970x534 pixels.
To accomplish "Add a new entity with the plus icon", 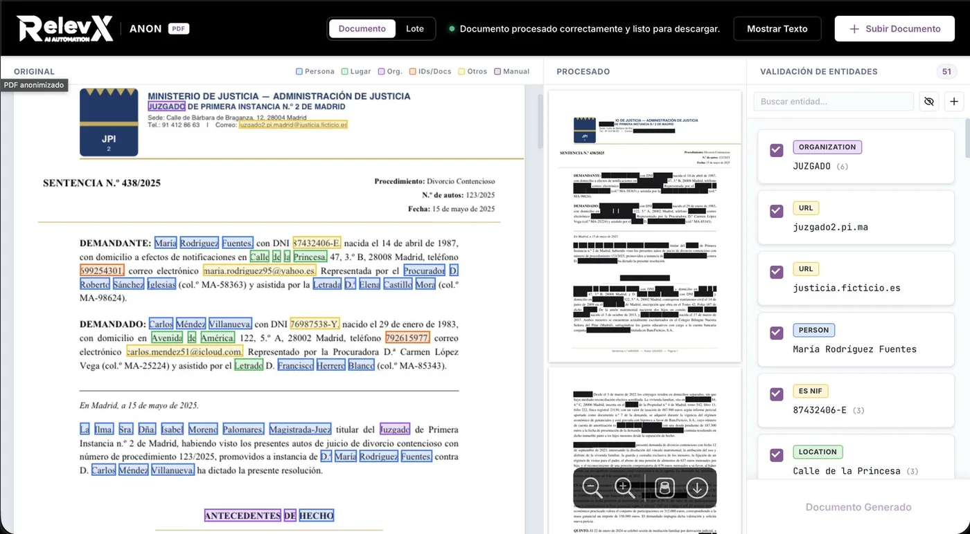I will point(954,102).
